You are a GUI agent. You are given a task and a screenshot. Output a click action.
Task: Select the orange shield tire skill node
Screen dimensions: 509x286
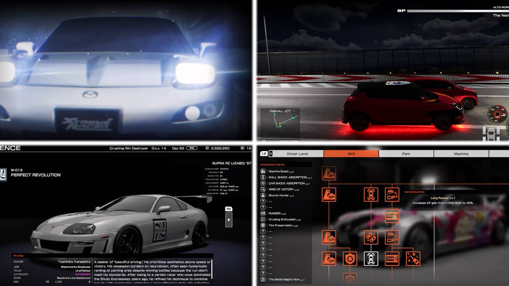(x=350, y=259)
